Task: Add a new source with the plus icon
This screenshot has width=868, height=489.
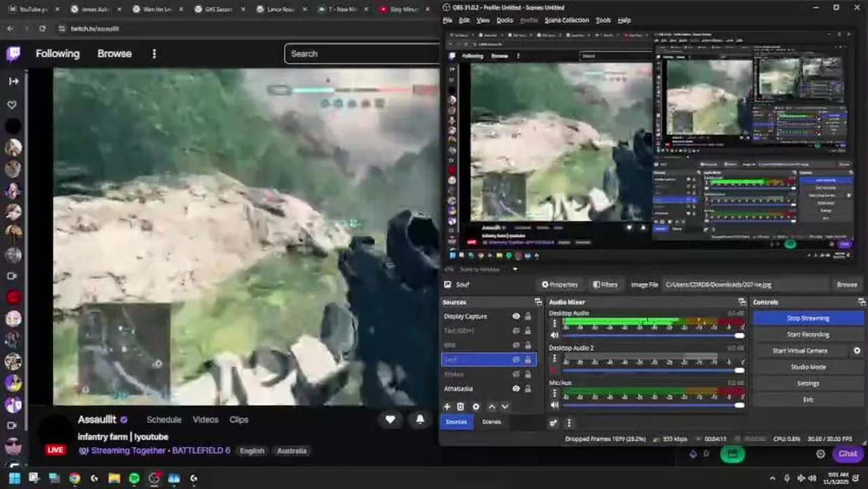Action: click(447, 407)
